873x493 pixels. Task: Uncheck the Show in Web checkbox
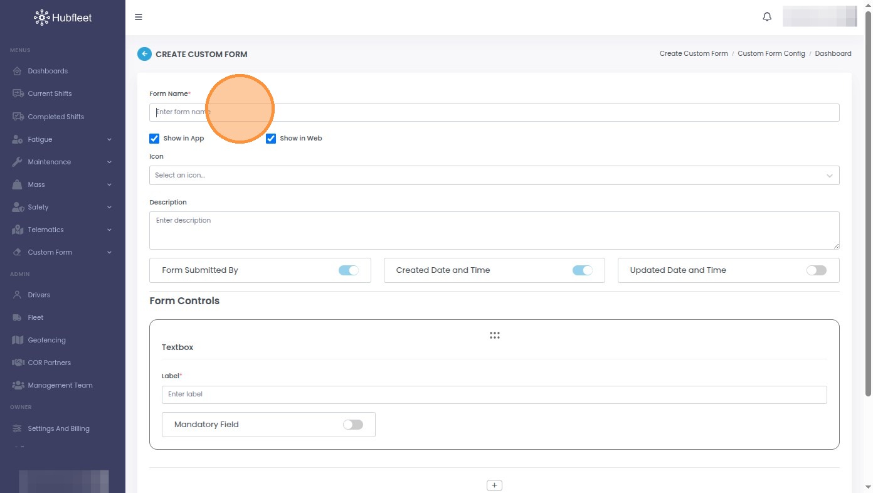(271, 138)
